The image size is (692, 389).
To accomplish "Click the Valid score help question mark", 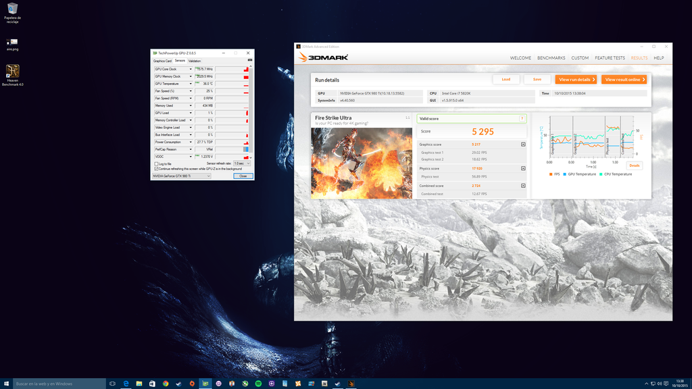I will click(x=522, y=118).
